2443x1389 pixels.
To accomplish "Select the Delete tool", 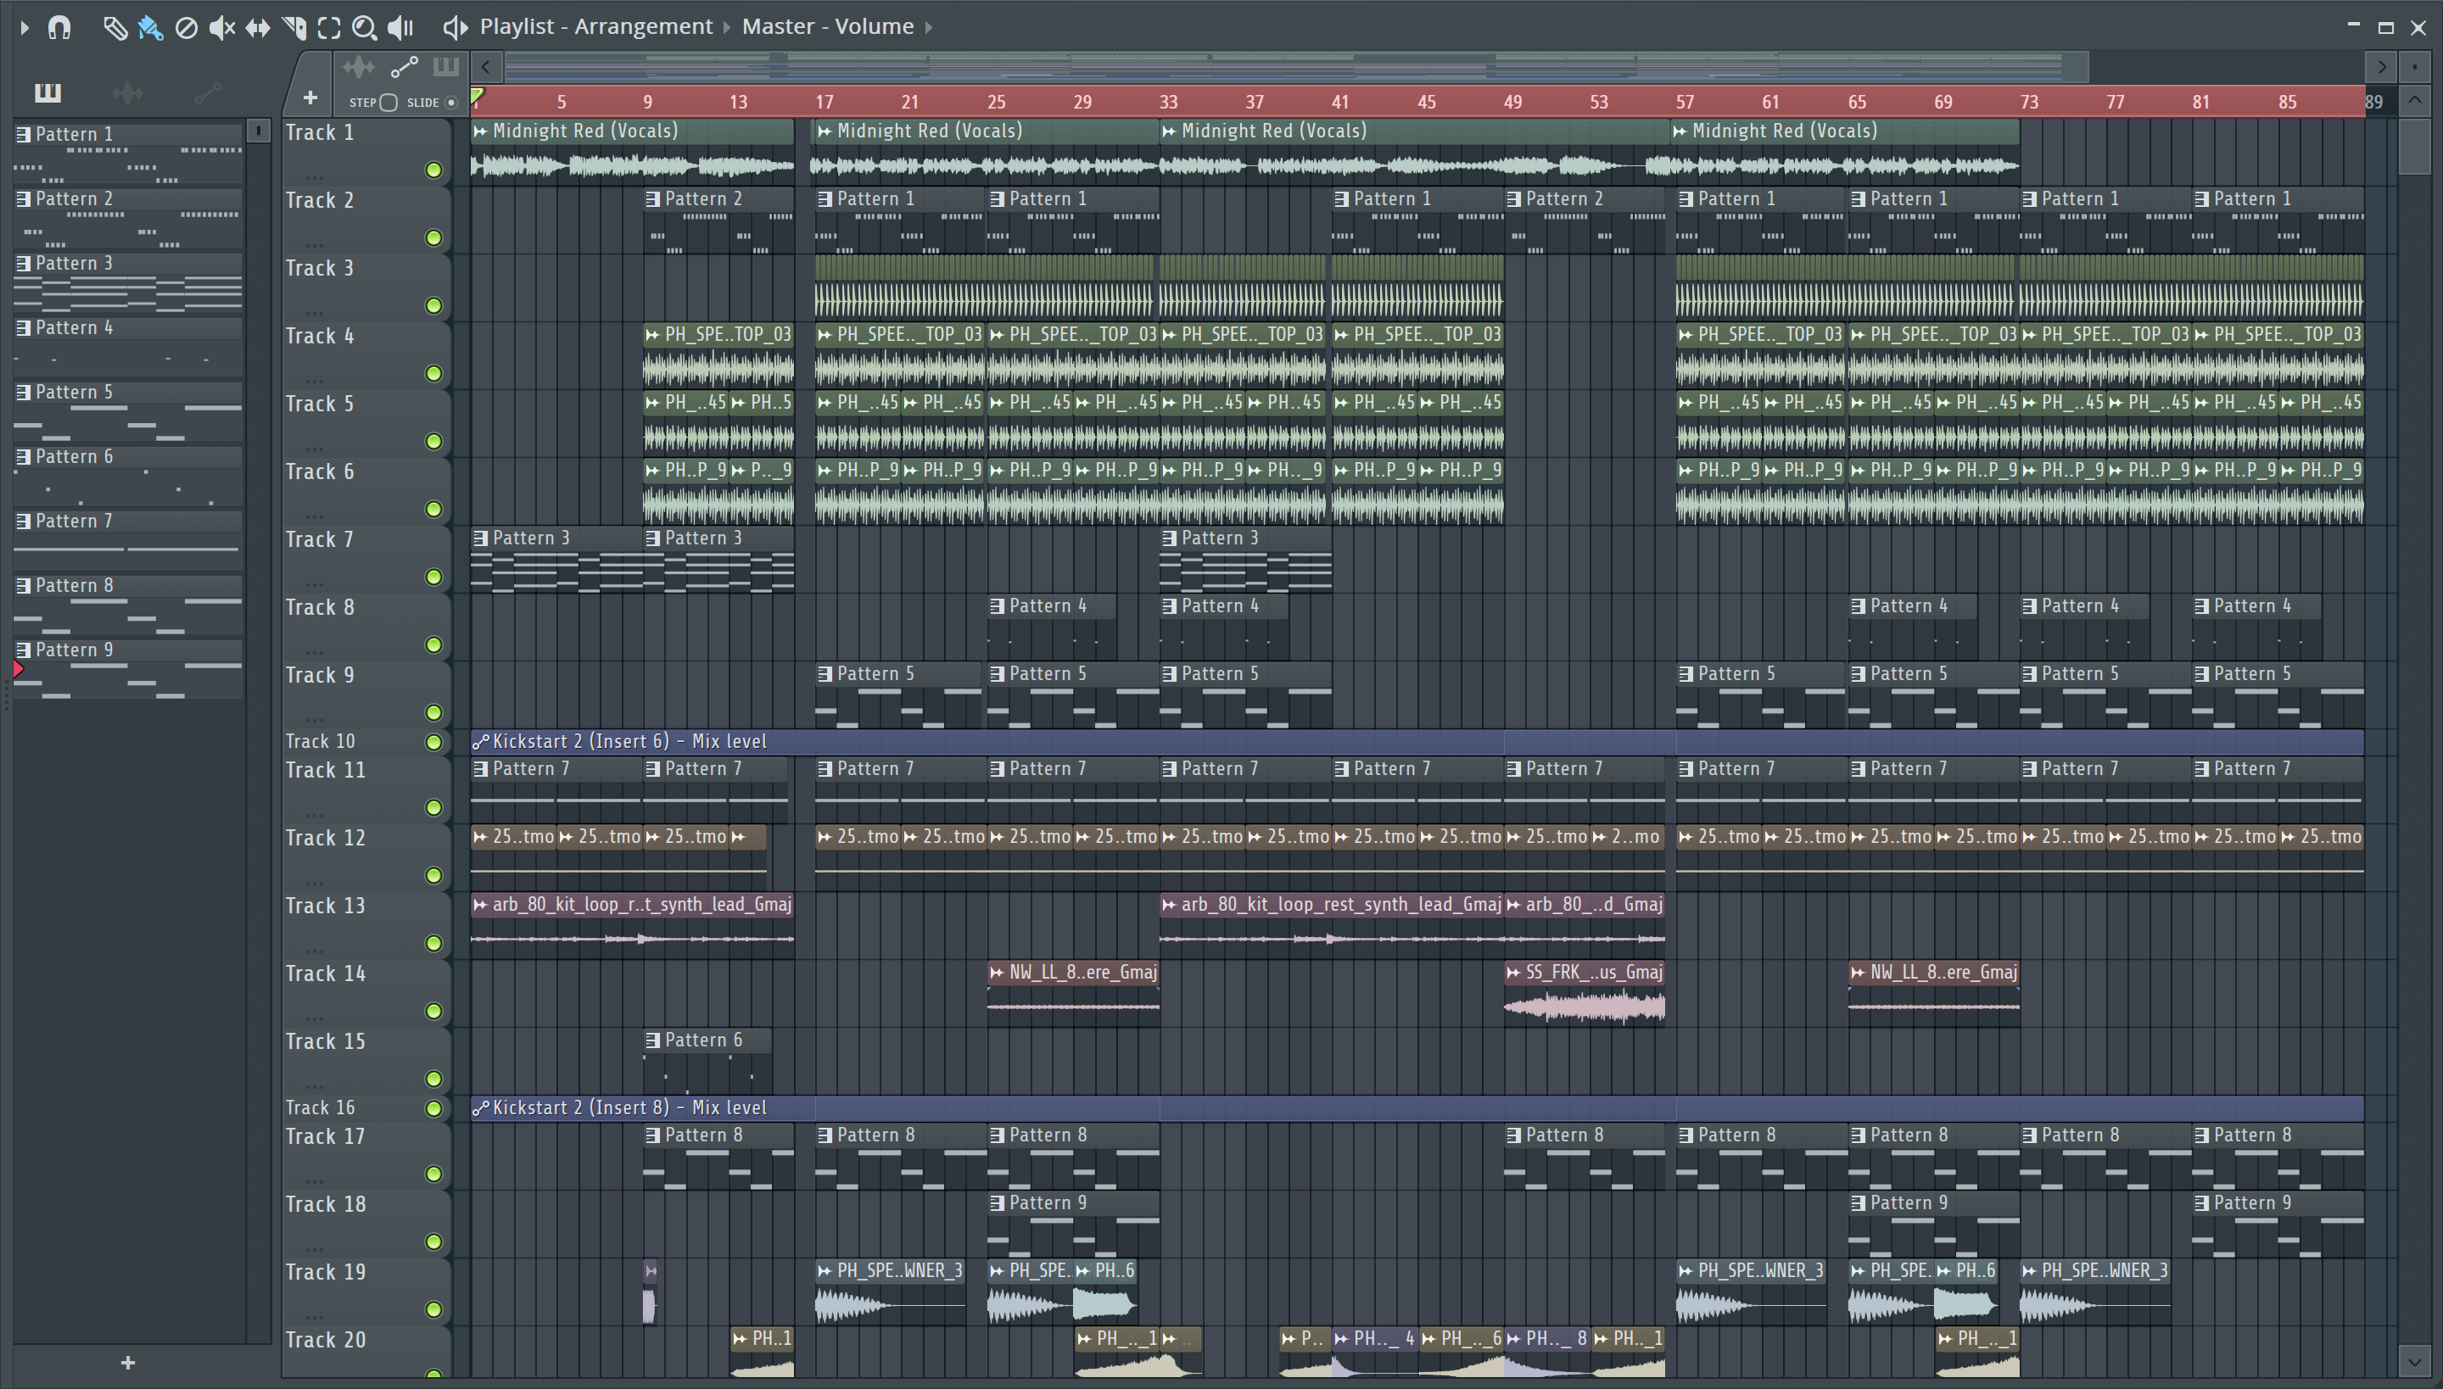I will [186, 28].
